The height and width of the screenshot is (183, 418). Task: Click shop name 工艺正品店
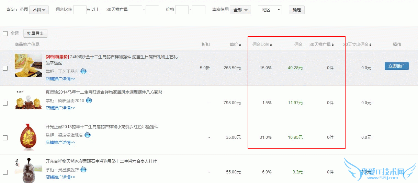click(x=68, y=72)
